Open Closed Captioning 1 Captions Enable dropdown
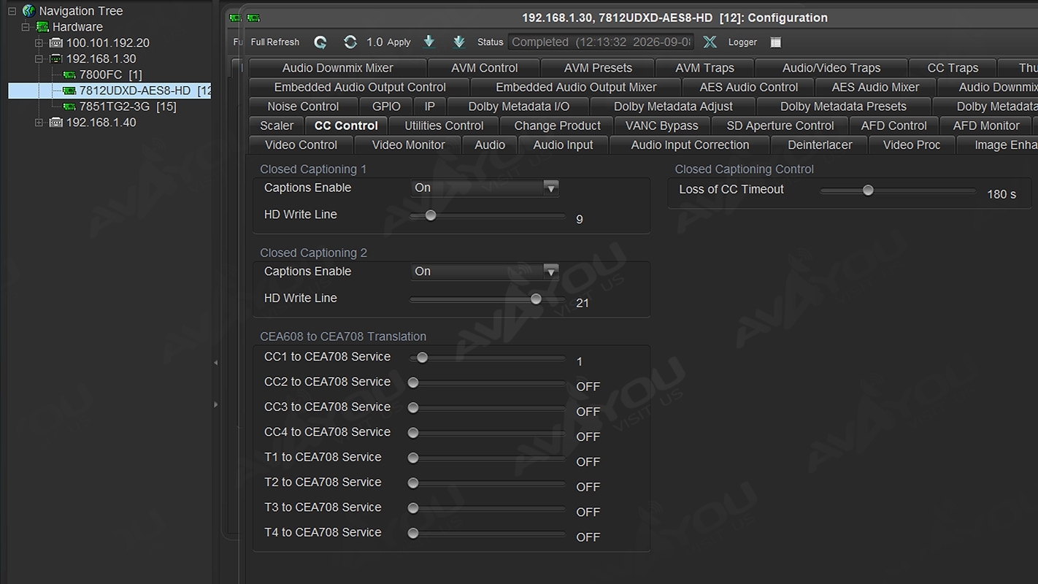Image resolution: width=1038 pixels, height=584 pixels. (x=484, y=188)
